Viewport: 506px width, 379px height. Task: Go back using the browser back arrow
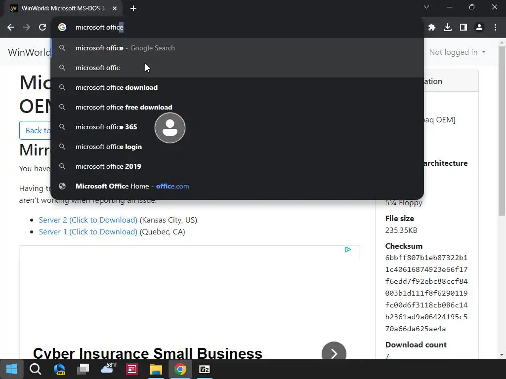(11, 28)
